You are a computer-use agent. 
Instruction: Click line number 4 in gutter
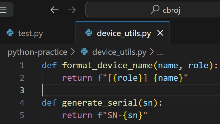tap(22, 103)
